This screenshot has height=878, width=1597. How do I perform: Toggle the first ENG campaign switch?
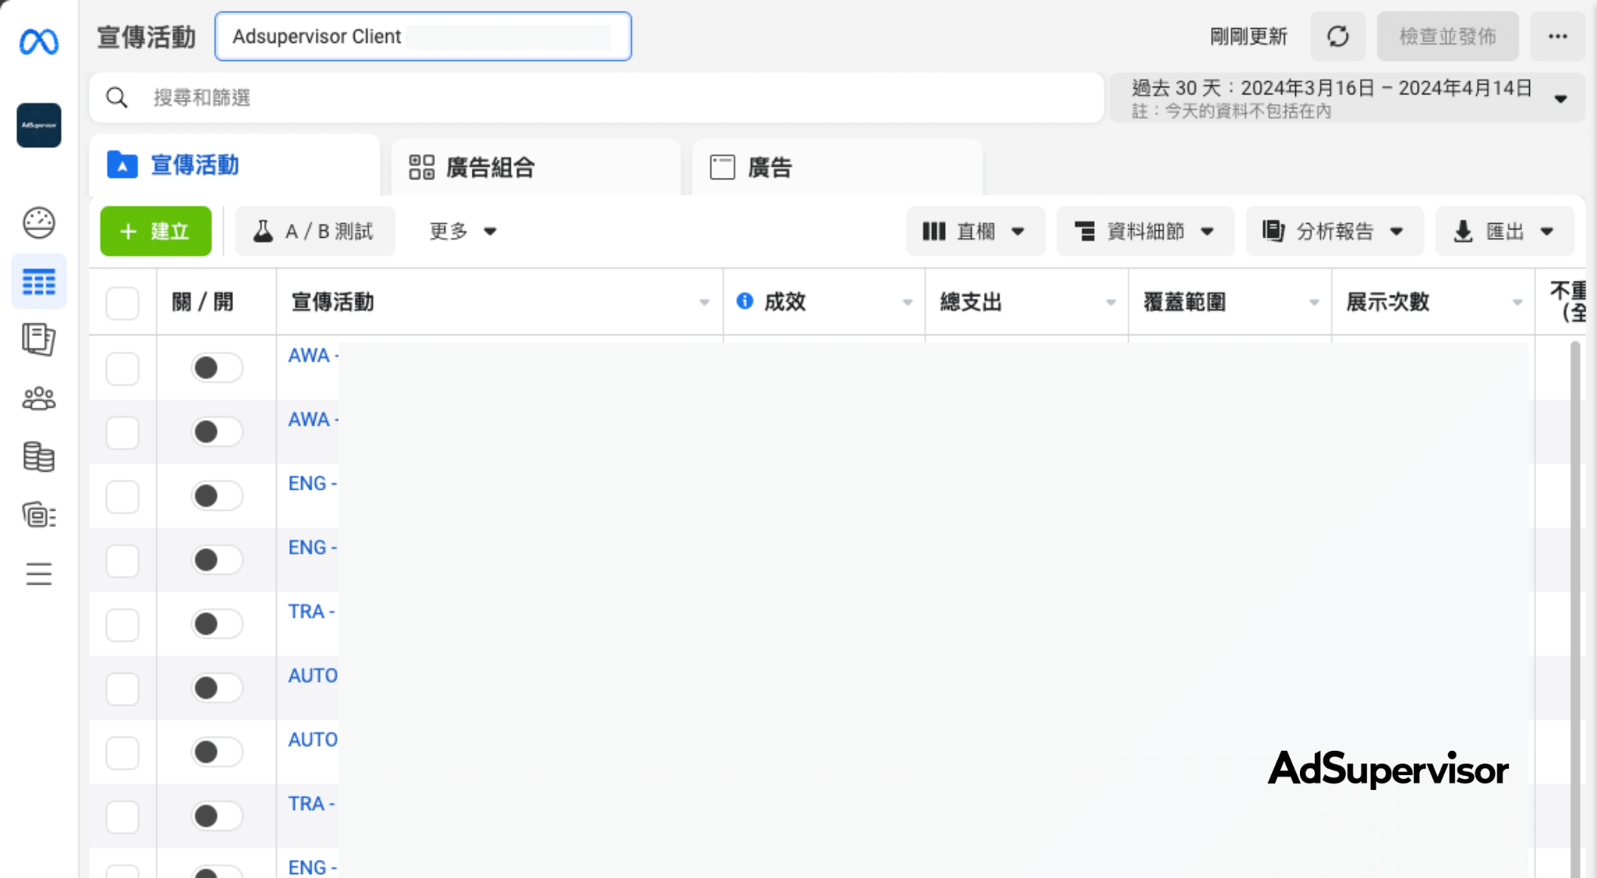pos(217,495)
